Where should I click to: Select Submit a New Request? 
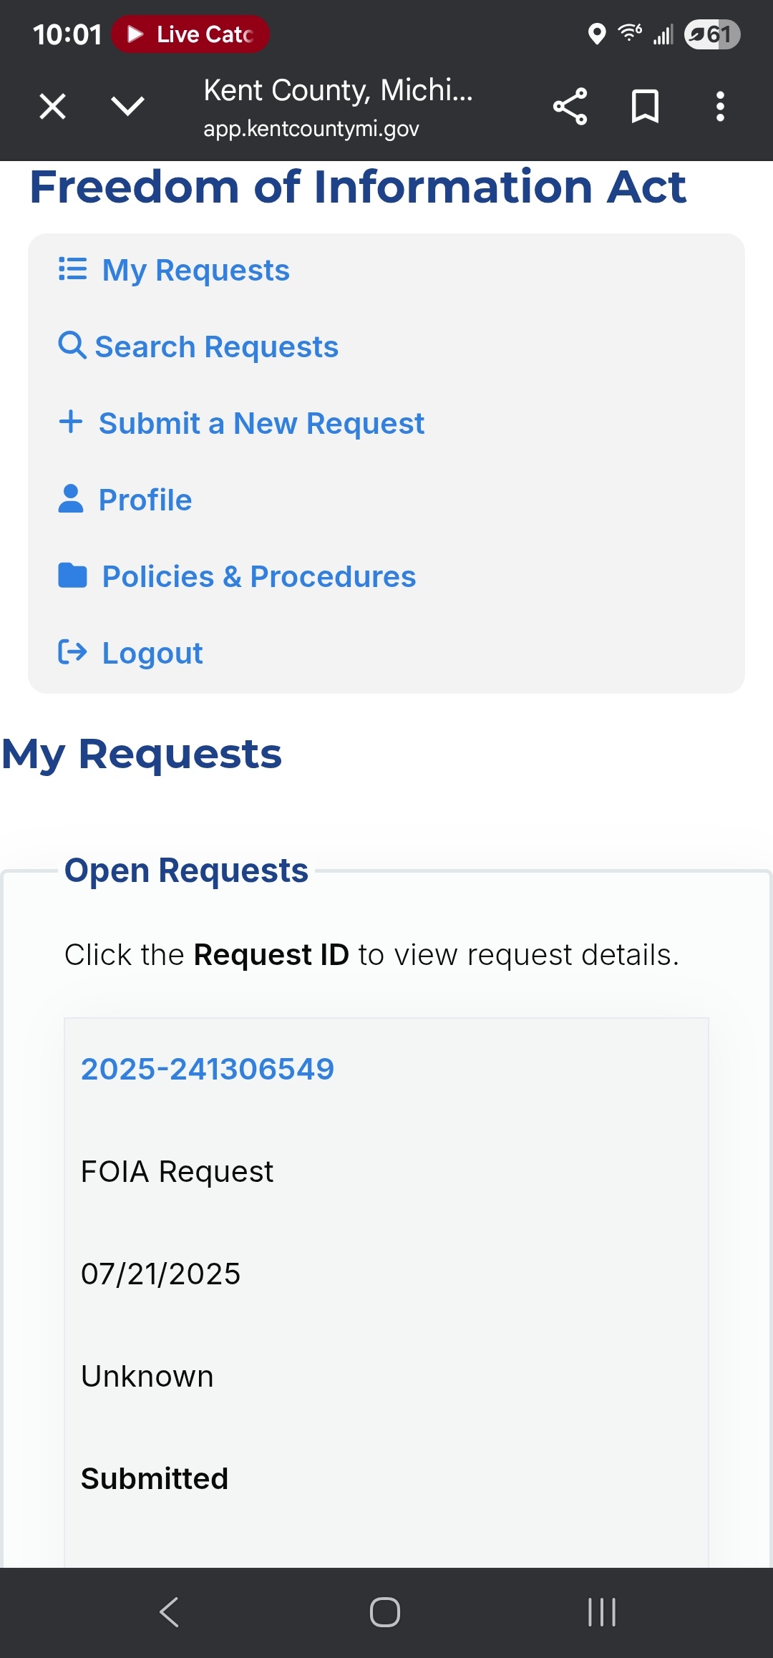pyautogui.click(x=262, y=424)
